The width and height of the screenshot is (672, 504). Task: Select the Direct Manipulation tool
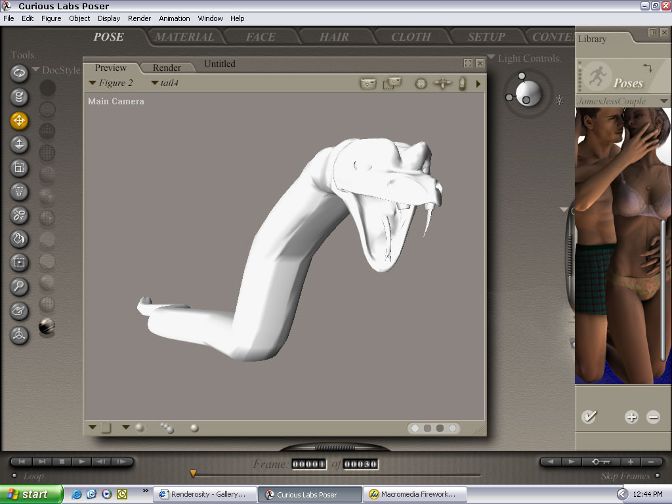coord(19,335)
